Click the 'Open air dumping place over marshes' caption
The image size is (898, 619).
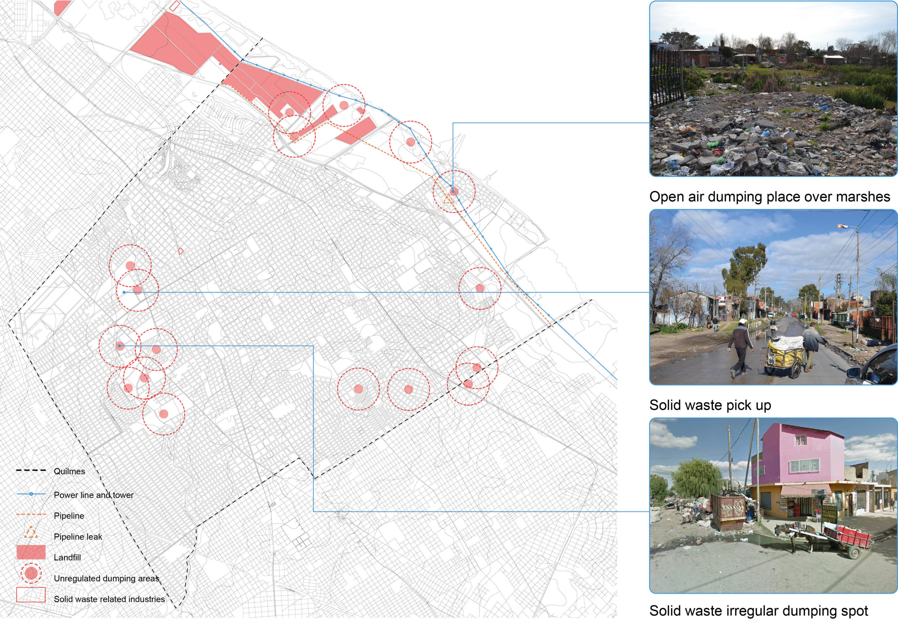[769, 197]
